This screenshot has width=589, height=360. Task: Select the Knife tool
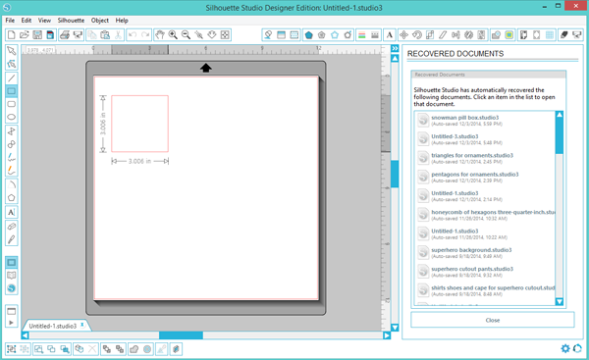pyautogui.click(x=11, y=239)
